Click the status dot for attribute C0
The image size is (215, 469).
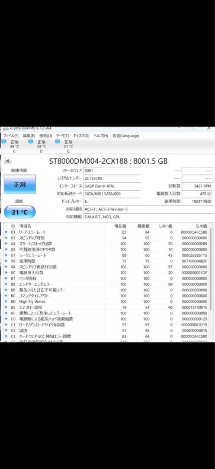pyautogui.click(x=6, y=319)
